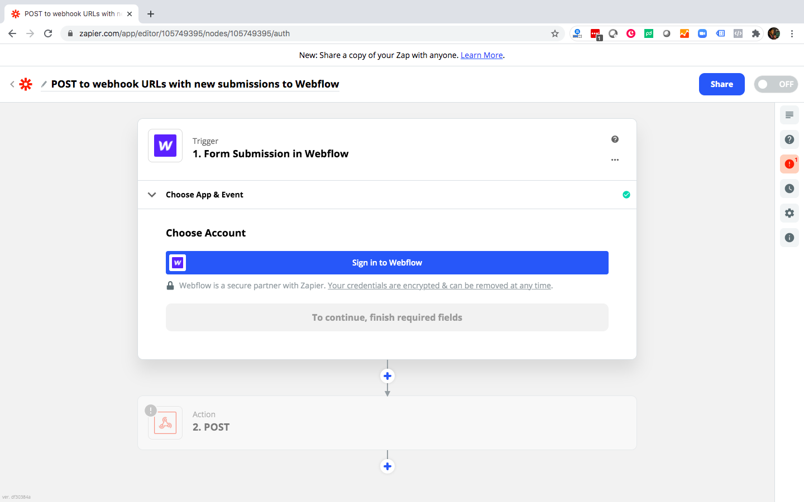
Task: Expand the 2. POST action step
Action: click(x=387, y=423)
